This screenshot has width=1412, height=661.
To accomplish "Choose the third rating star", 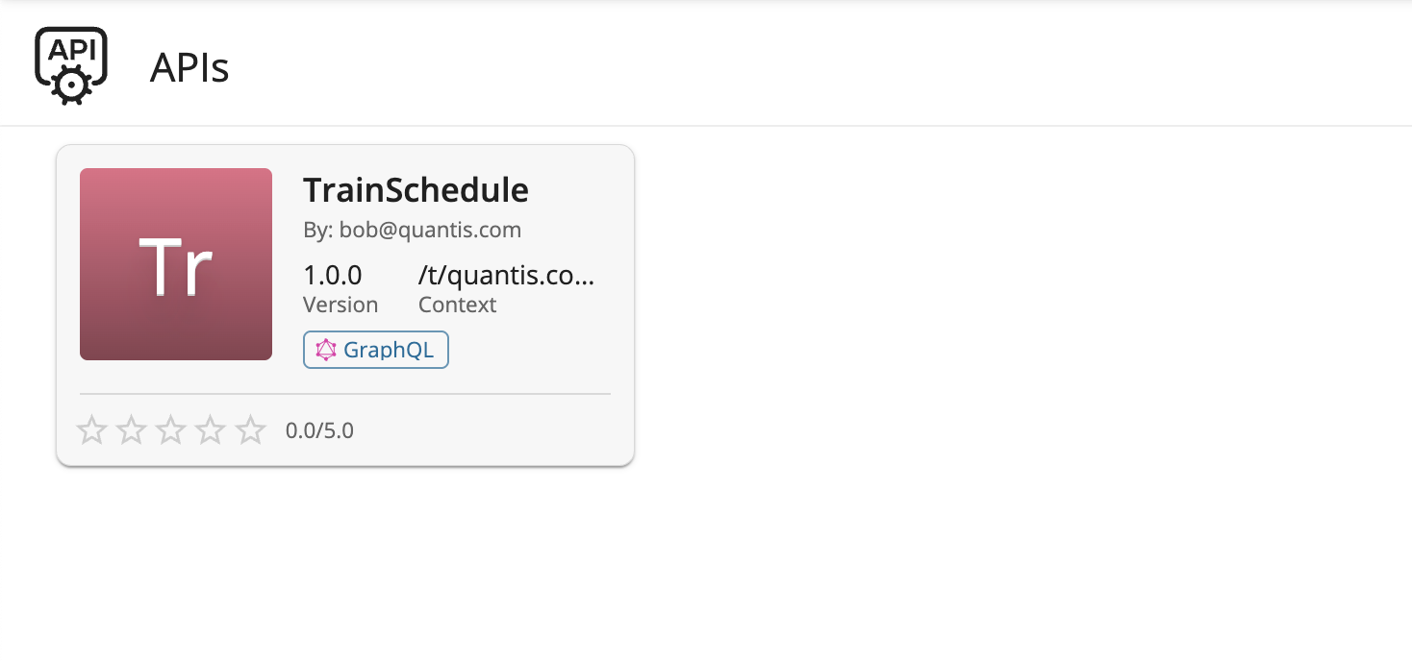I will click(171, 430).
